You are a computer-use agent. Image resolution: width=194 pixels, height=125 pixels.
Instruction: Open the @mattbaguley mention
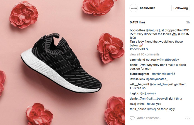click(x=169, y=60)
